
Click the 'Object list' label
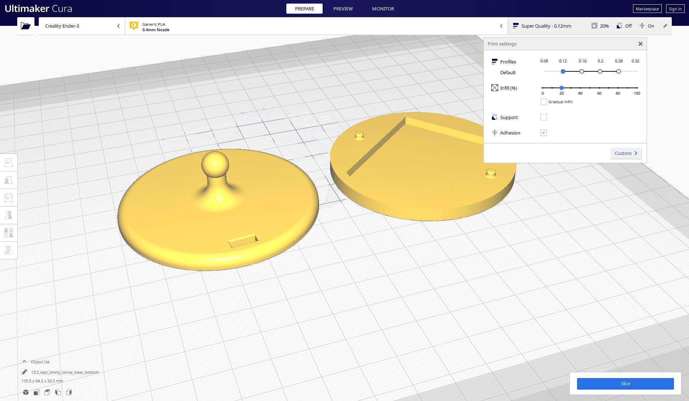(x=40, y=362)
